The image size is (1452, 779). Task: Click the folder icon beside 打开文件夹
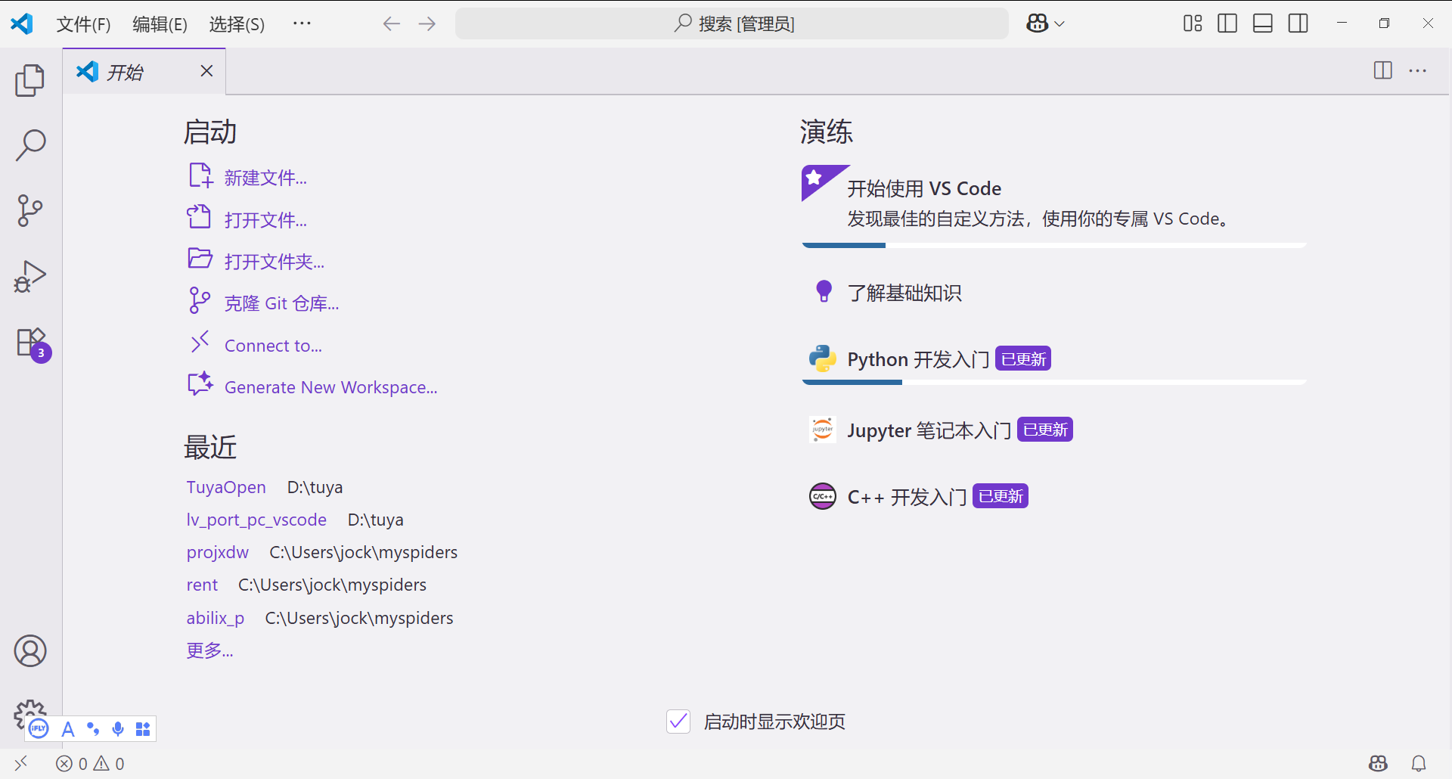[x=200, y=259]
